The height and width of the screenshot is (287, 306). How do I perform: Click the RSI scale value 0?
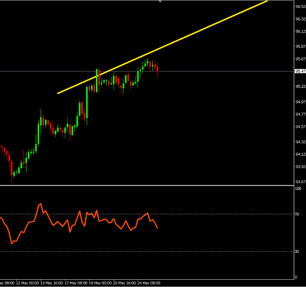(x=296, y=277)
